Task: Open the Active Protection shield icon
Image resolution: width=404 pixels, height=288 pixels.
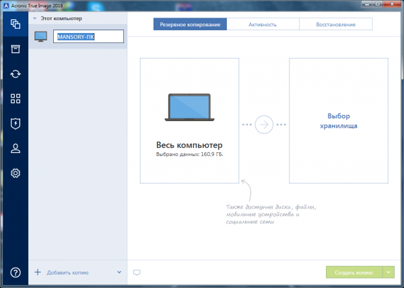Action: point(14,124)
